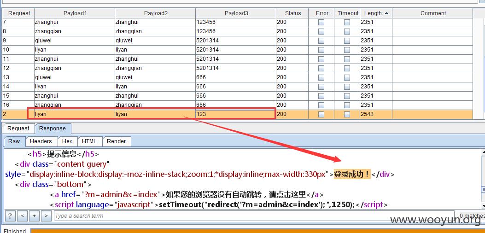Sort results by Status column header
The image size is (485, 233).
point(292,13)
